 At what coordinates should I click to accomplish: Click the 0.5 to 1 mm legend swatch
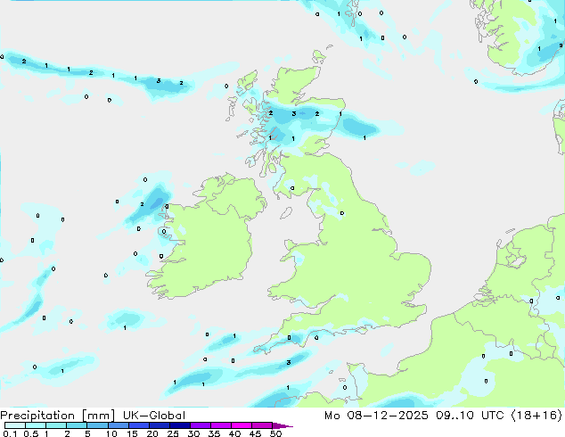36,425
